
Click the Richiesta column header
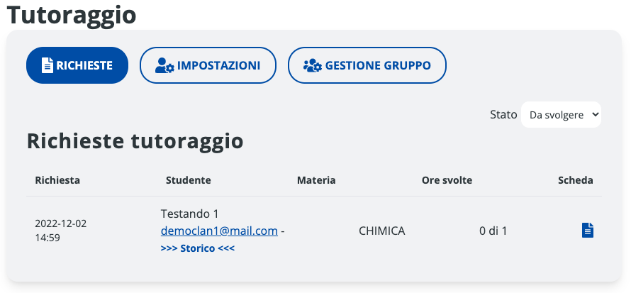pyautogui.click(x=57, y=180)
